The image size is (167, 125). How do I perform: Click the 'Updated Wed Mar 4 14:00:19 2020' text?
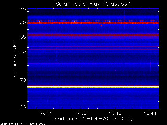23,124
